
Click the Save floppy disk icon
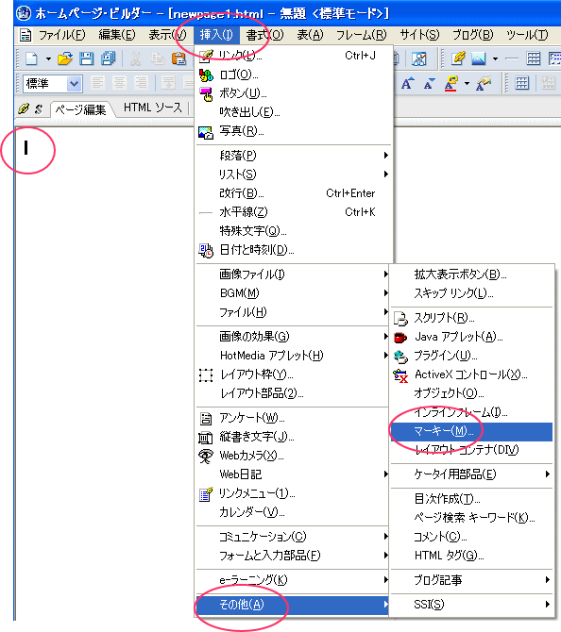click(86, 58)
